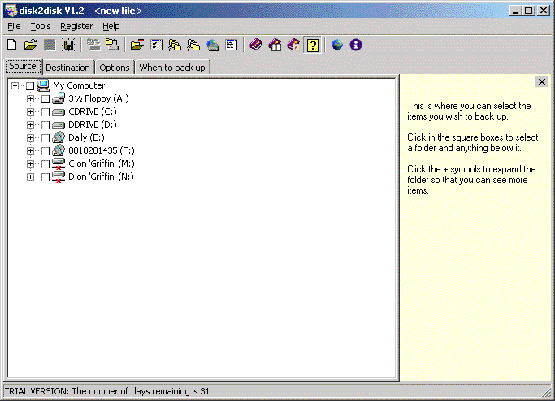Screen dimensions: 555x401
Task: Click the New file toolbar icon
Action: (x=12, y=45)
